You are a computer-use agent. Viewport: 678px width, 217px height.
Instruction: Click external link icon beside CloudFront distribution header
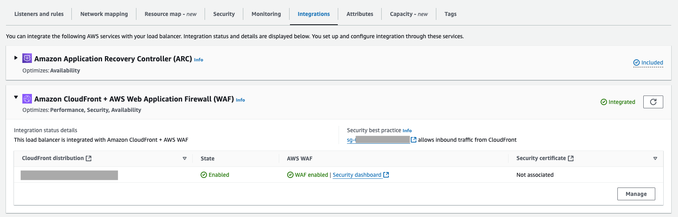click(89, 158)
